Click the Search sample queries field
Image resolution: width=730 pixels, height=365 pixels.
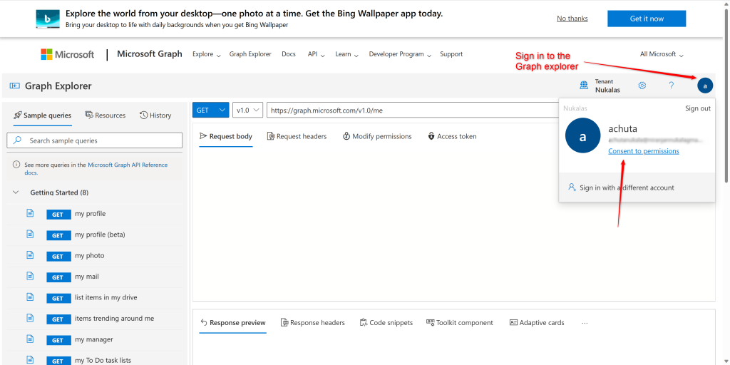coord(95,140)
